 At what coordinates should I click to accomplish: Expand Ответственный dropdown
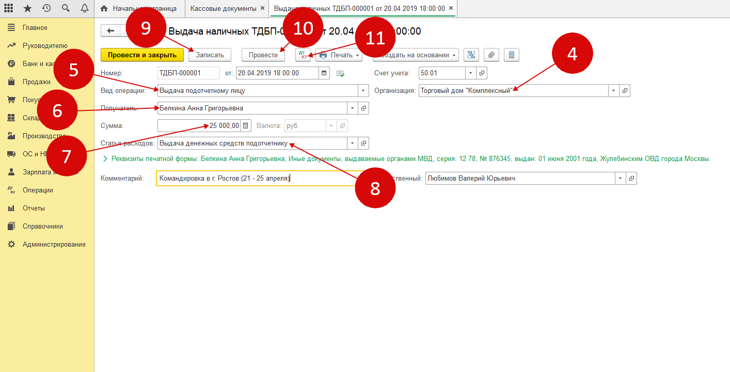pos(620,179)
